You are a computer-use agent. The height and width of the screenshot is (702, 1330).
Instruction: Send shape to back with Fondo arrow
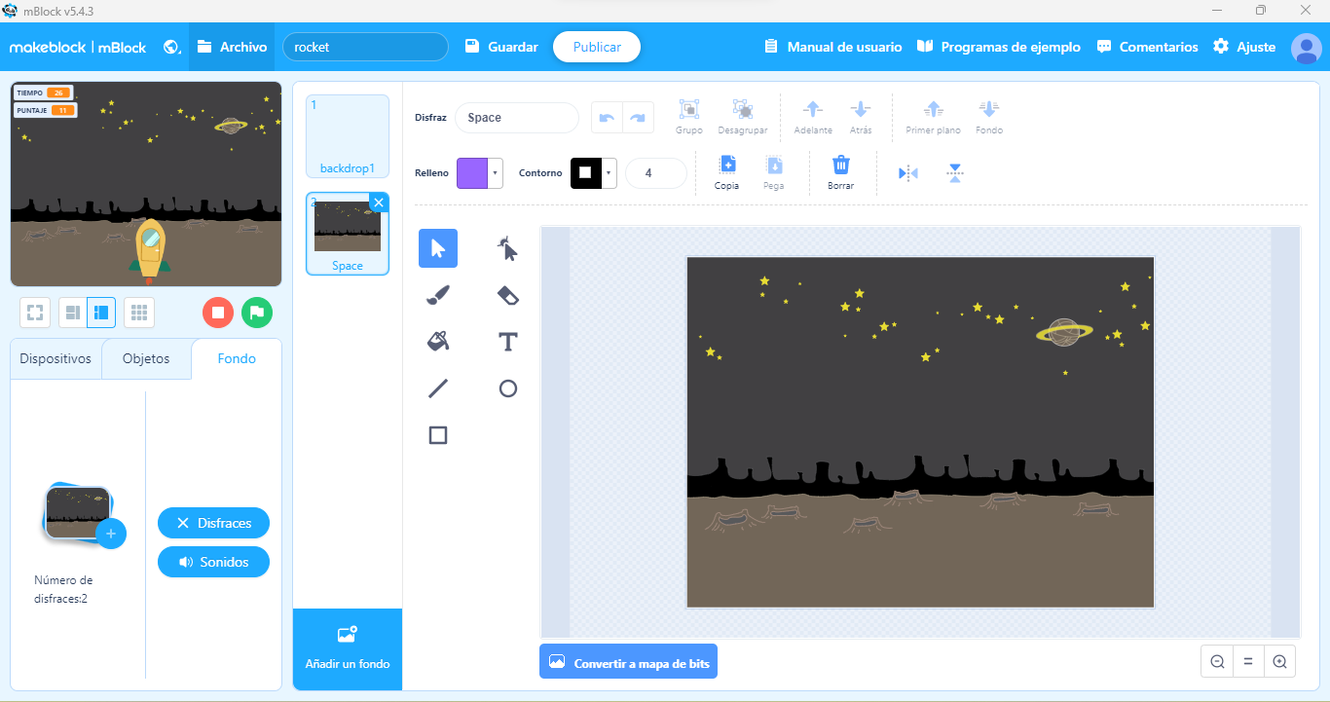click(x=989, y=109)
